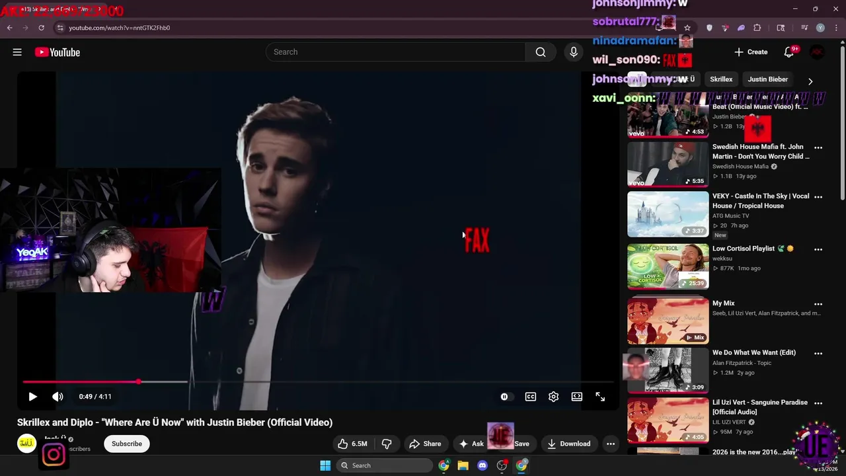Open the Chrome profile Y button

tap(820, 28)
